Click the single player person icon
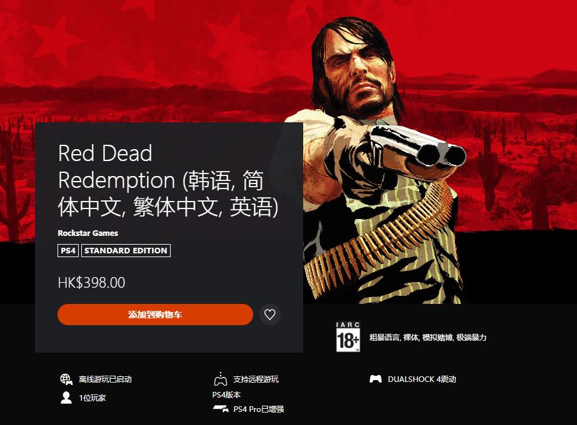Viewport: 577px width, 425px height. pos(66,398)
